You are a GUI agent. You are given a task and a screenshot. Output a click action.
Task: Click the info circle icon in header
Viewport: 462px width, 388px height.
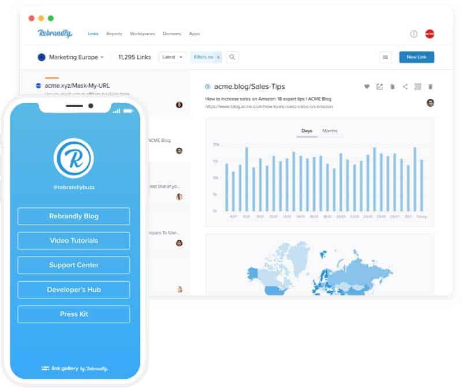tap(413, 34)
